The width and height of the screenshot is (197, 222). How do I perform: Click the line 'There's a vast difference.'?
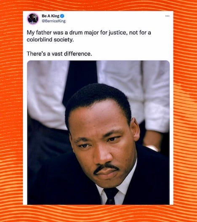pyautogui.click(x=59, y=54)
